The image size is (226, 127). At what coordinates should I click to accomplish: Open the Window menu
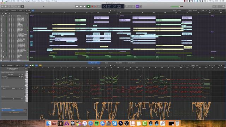(48, 1)
